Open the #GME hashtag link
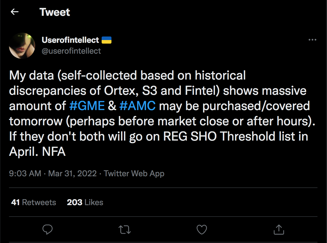The image size is (327, 243). coord(87,106)
